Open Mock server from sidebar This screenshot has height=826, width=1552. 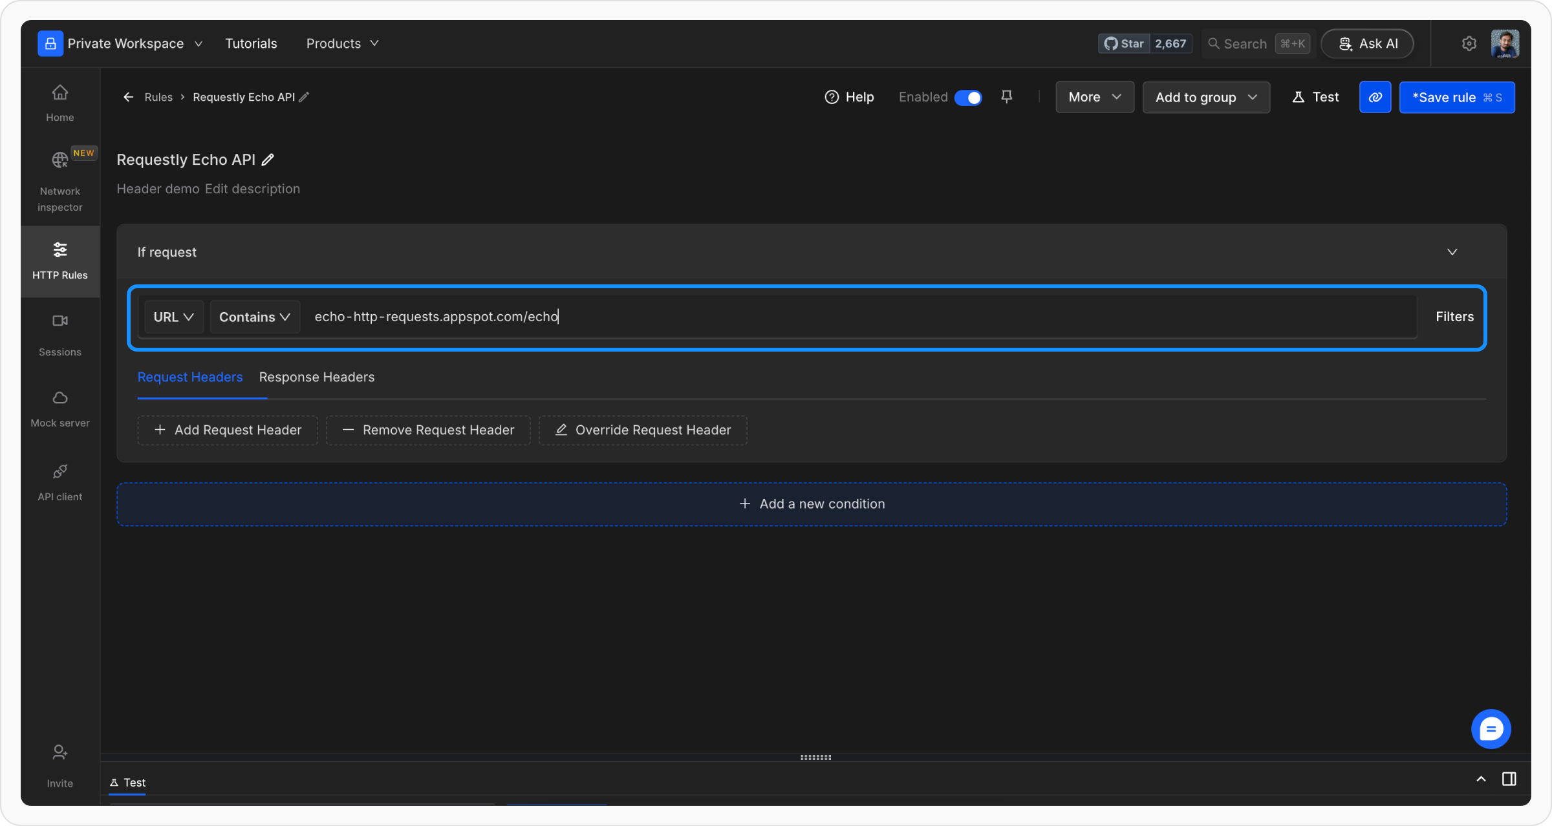[59, 398]
